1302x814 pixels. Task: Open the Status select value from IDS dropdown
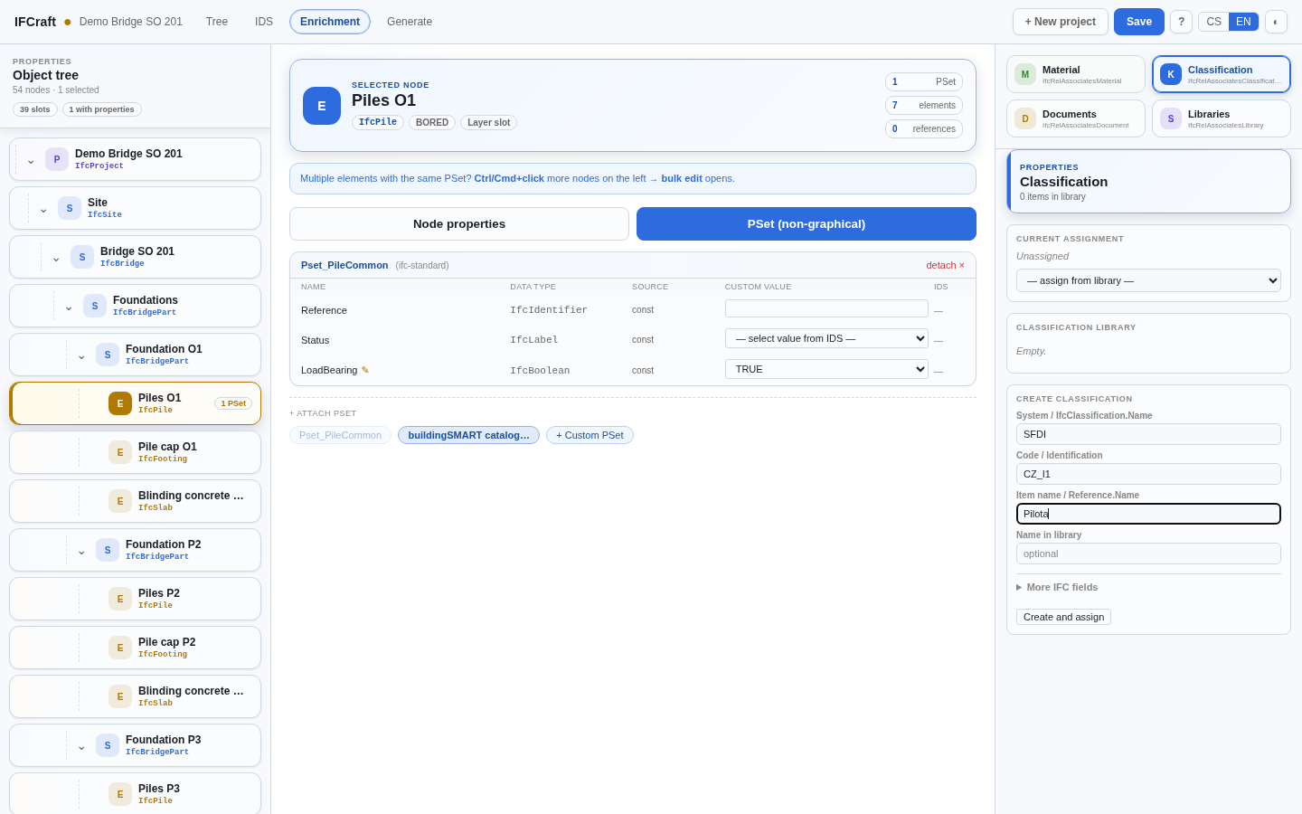click(826, 338)
